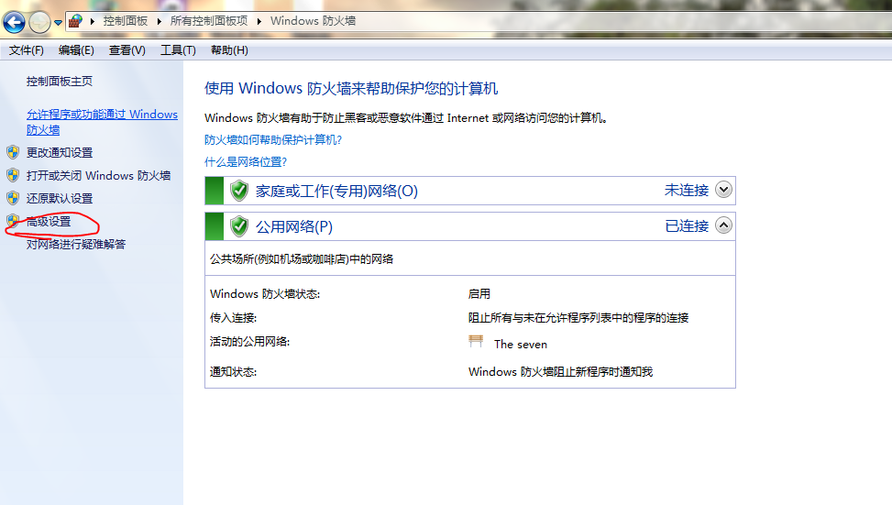Open the 帮助(H) menu
This screenshot has width=892, height=505.
click(229, 50)
